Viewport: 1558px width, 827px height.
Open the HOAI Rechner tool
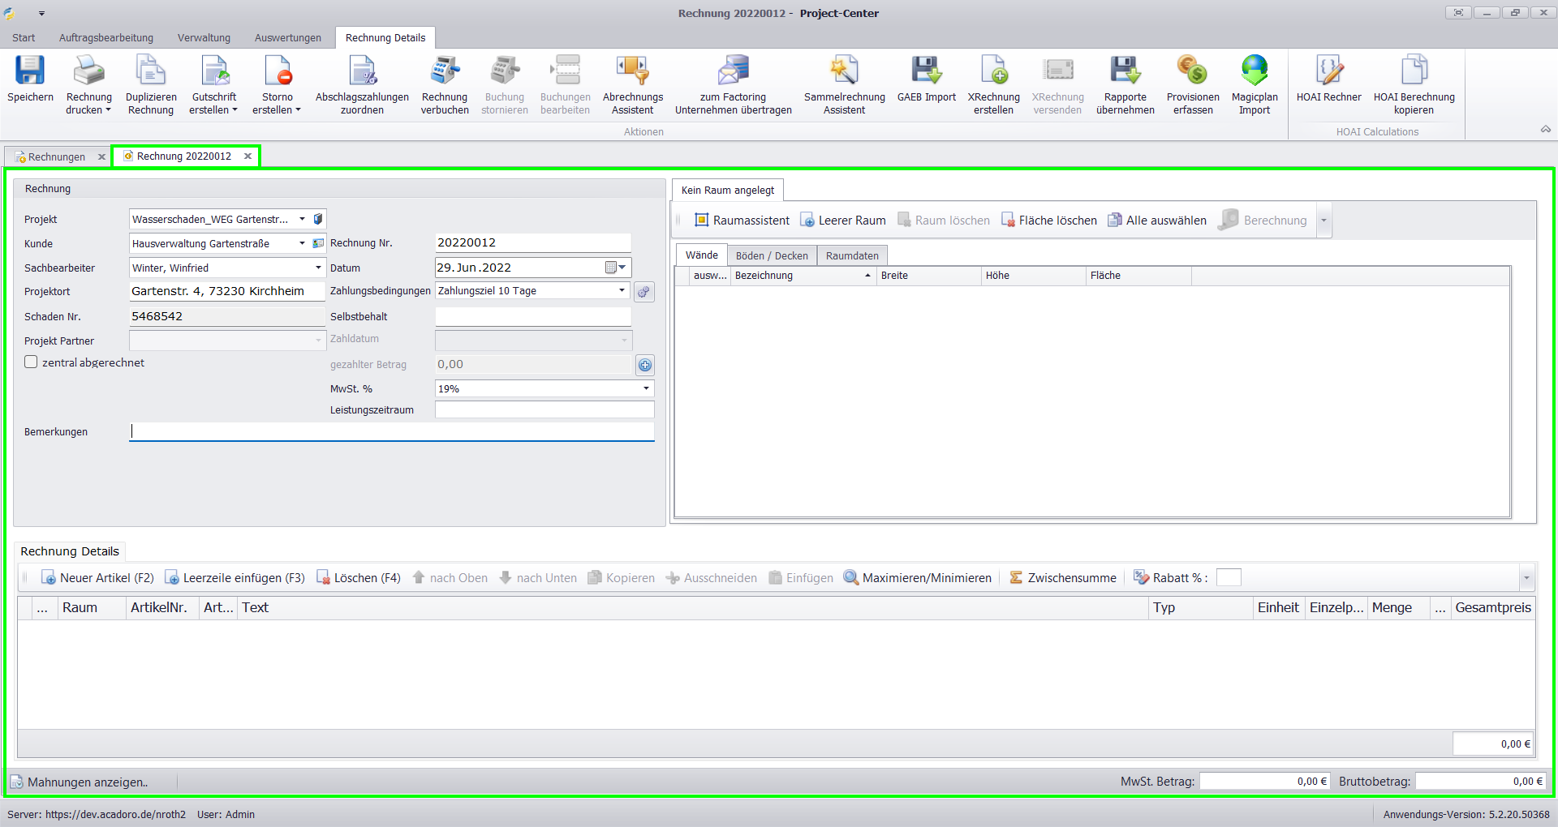pyautogui.click(x=1328, y=71)
